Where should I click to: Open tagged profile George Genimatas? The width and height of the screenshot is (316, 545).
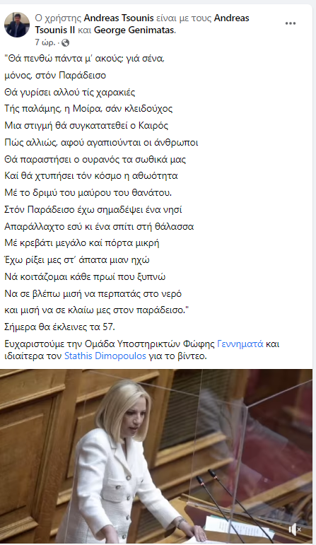pyautogui.click(x=134, y=30)
